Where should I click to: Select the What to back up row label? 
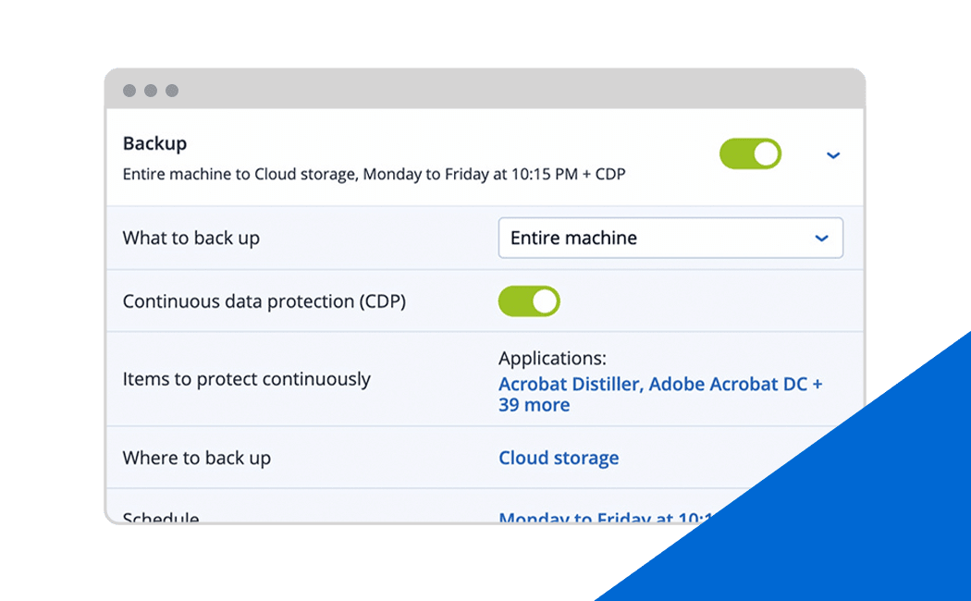tap(191, 239)
